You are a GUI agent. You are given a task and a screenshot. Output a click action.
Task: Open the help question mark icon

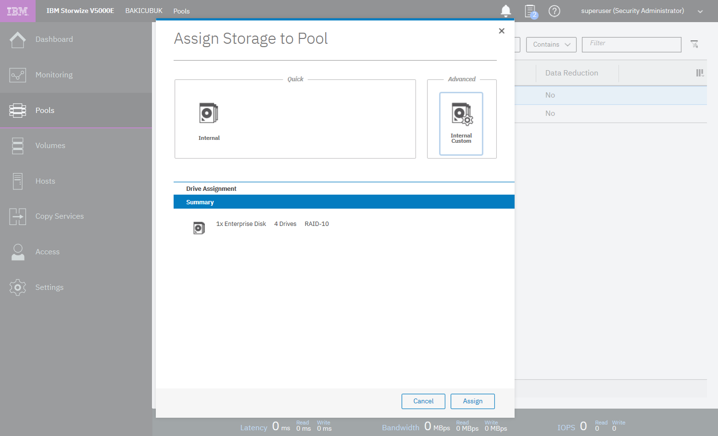click(x=554, y=11)
